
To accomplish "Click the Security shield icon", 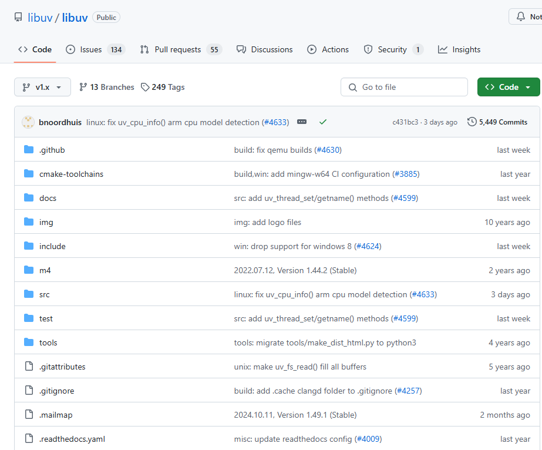I will coord(368,49).
